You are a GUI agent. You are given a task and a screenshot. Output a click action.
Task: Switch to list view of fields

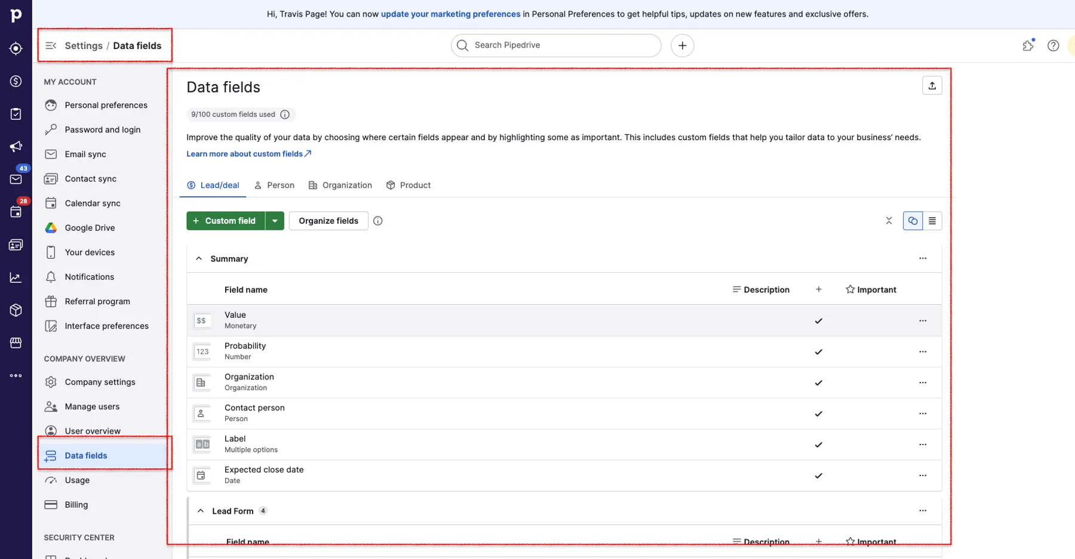pos(932,221)
